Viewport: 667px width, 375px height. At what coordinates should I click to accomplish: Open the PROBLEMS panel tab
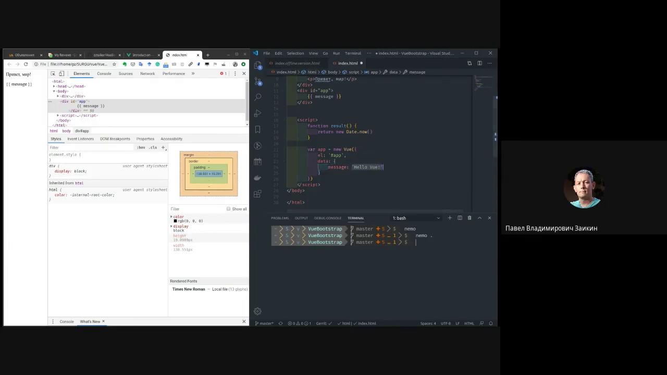pyautogui.click(x=280, y=218)
